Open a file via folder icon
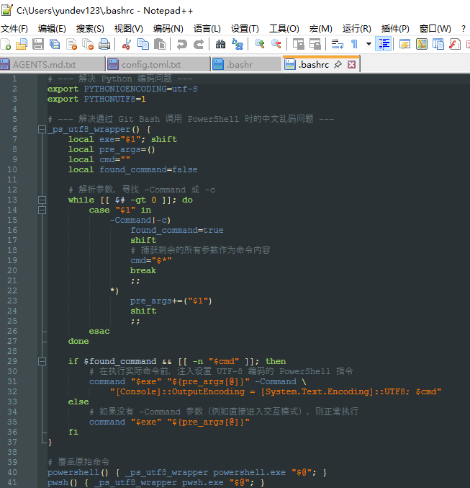The image size is (470, 488). coord(22,44)
